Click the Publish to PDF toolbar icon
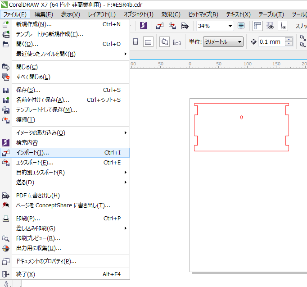The width and height of the screenshot is (307, 287). [185, 26]
